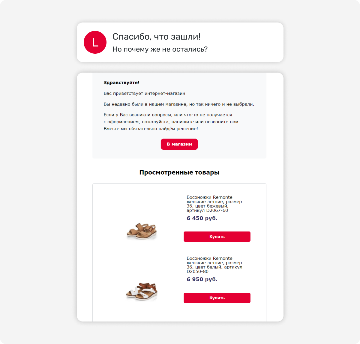Click the 6 950 руб. price
The width and height of the screenshot is (360, 344).
click(x=202, y=280)
